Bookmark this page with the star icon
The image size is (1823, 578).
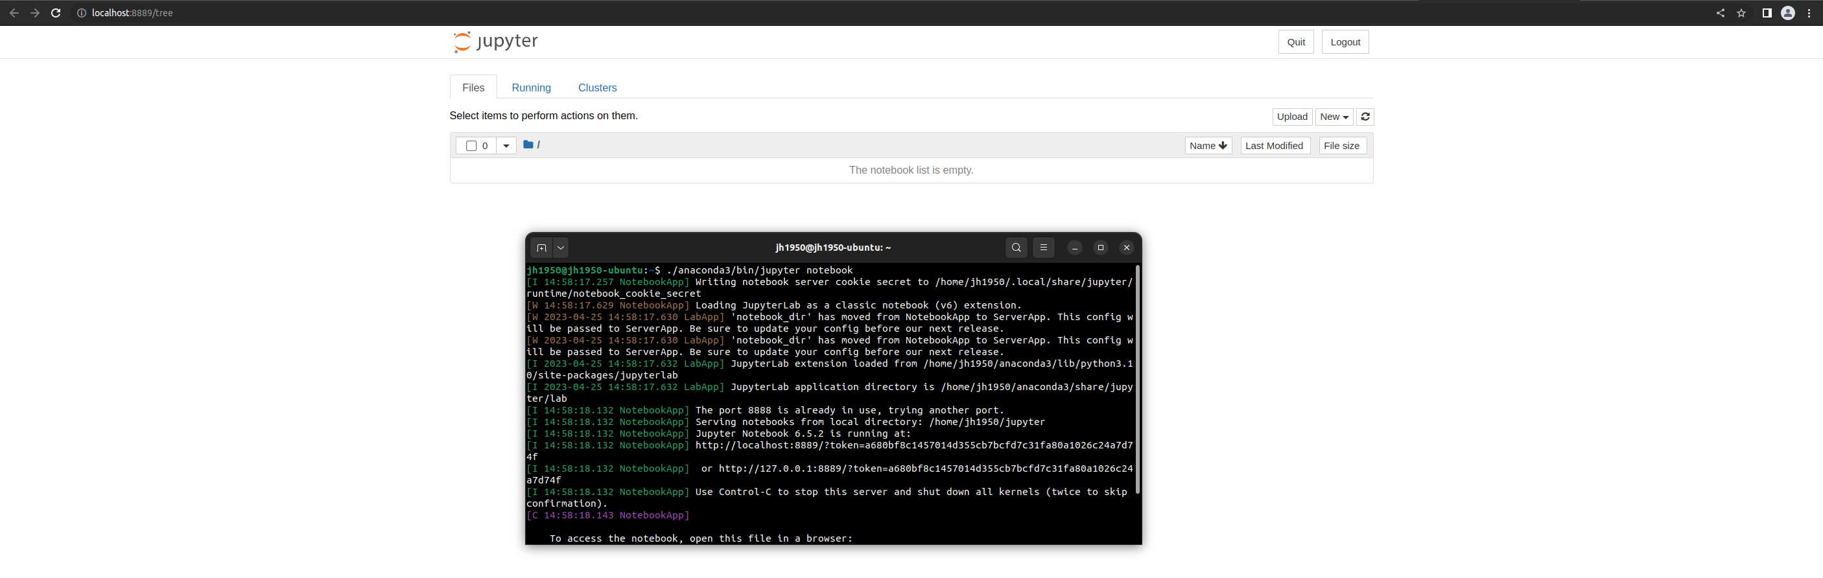pyautogui.click(x=1741, y=13)
